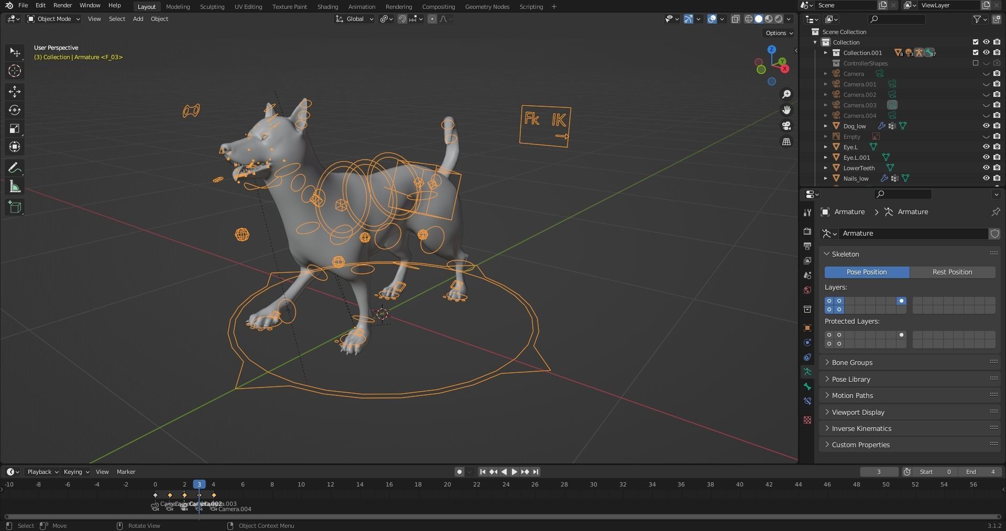The image size is (1006, 531).
Task: Click the blue frame 3 playhead marker
Action: [x=199, y=484]
